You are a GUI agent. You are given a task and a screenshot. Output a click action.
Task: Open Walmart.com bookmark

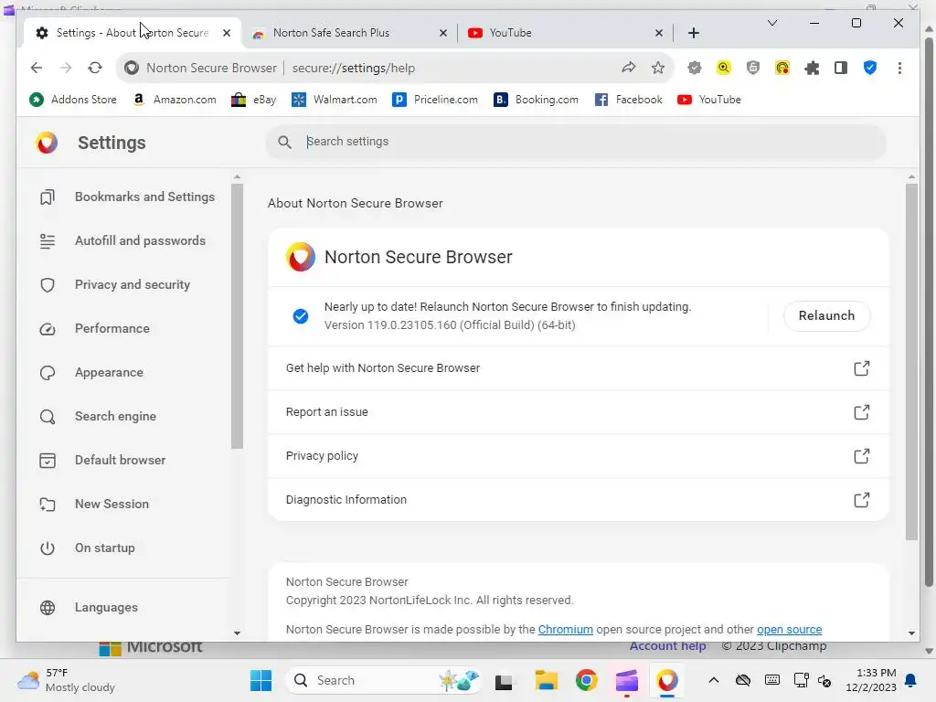335,100
